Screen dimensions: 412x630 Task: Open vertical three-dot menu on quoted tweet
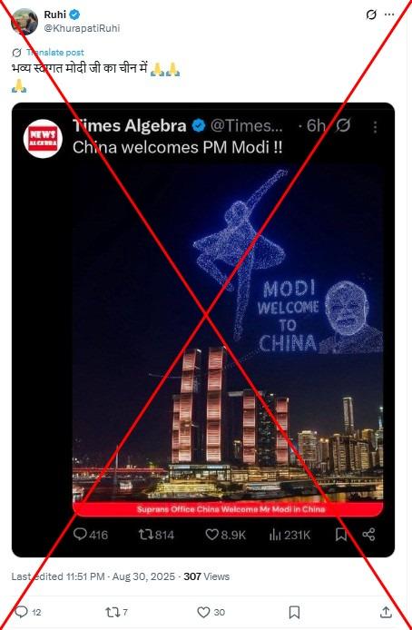pyautogui.click(x=375, y=127)
